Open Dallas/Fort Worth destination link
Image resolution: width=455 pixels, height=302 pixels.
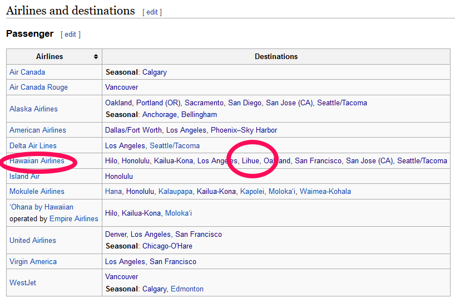(133, 130)
